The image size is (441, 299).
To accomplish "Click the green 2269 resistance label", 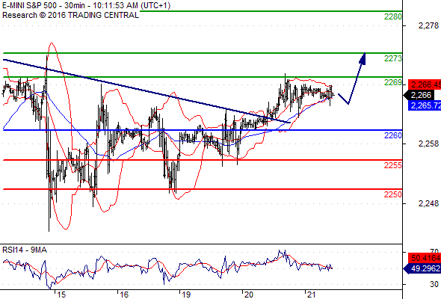I will click(392, 82).
